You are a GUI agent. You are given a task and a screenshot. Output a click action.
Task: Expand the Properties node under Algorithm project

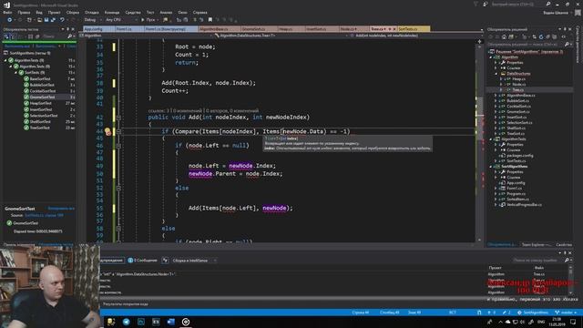496,63
